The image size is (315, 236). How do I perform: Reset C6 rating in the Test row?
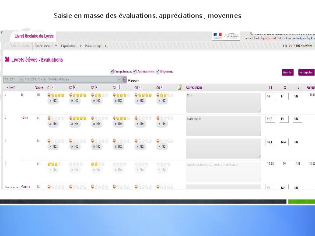[x=158, y=95]
